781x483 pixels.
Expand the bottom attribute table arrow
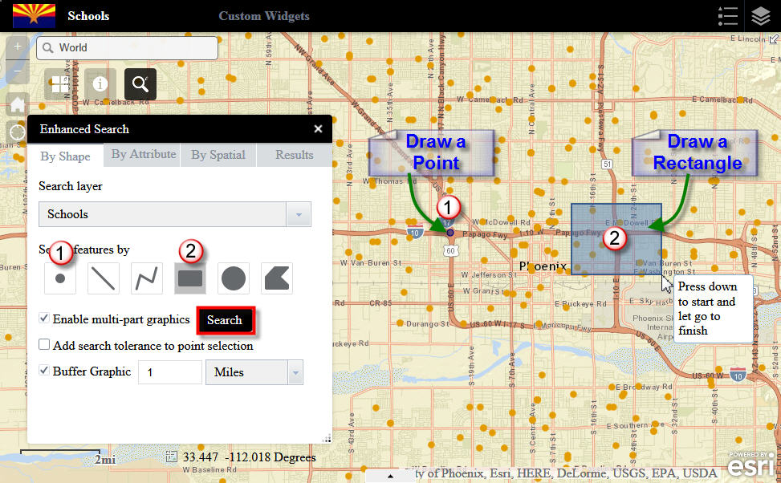coord(390,477)
